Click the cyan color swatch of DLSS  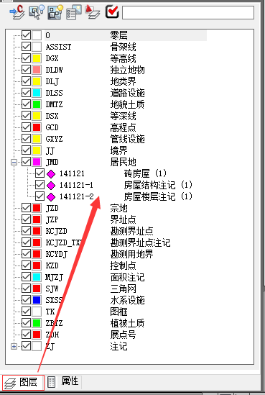[37, 93]
